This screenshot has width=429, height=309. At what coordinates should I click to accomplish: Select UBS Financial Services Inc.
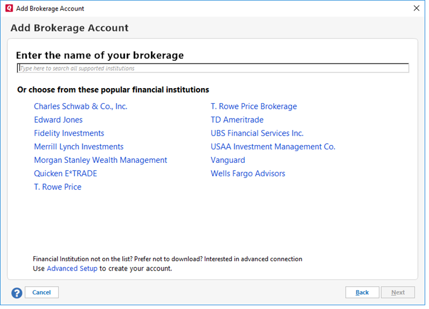pos(257,133)
